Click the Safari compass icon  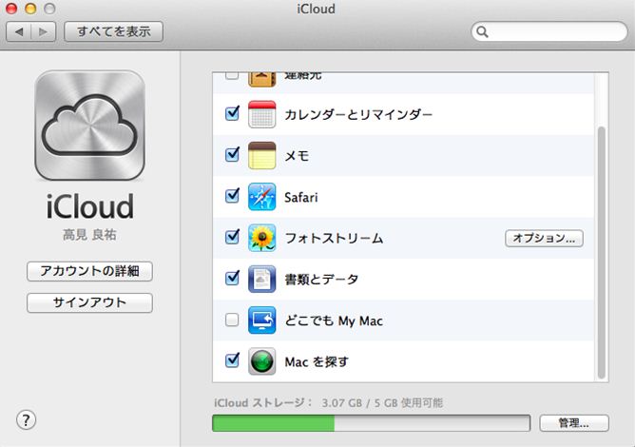click(261, 197)
